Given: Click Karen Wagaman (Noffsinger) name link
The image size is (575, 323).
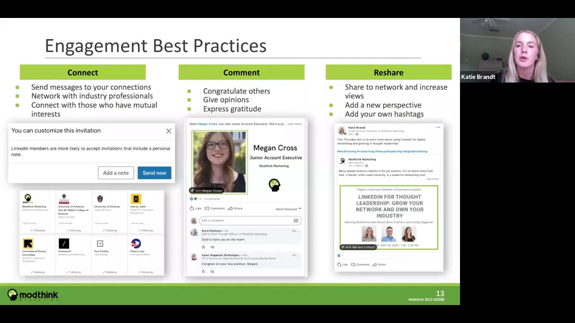Looking at the screenshot, I should [221, 255].
